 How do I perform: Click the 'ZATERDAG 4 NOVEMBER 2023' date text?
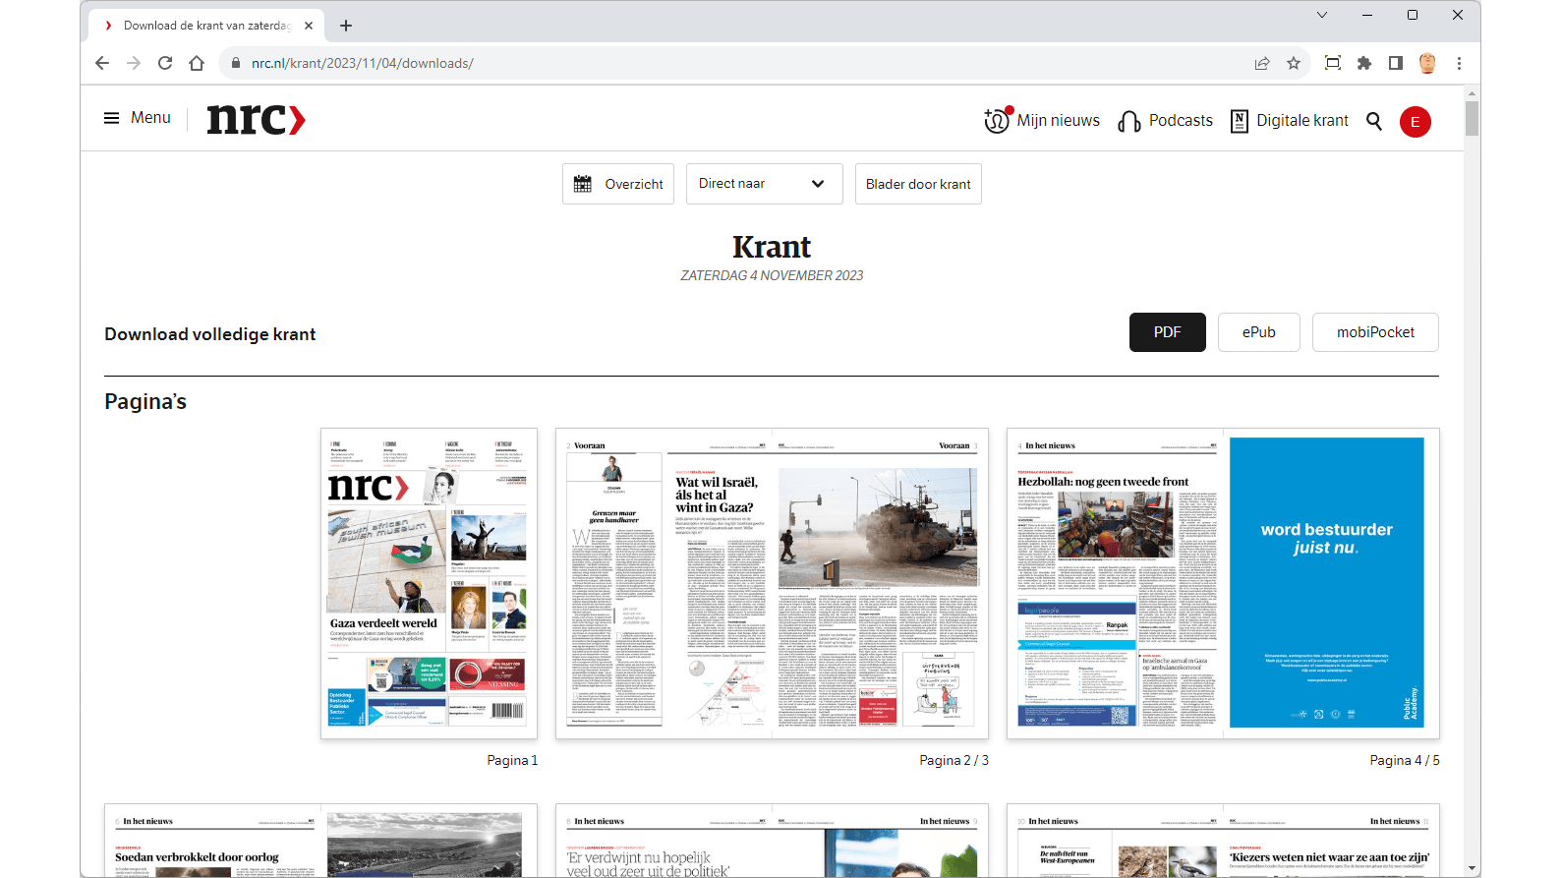point(772,276)
